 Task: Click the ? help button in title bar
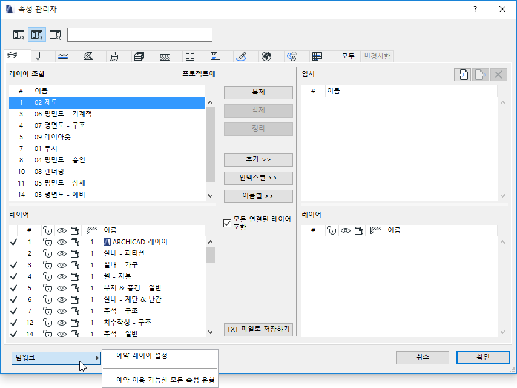tap(475, 9)
